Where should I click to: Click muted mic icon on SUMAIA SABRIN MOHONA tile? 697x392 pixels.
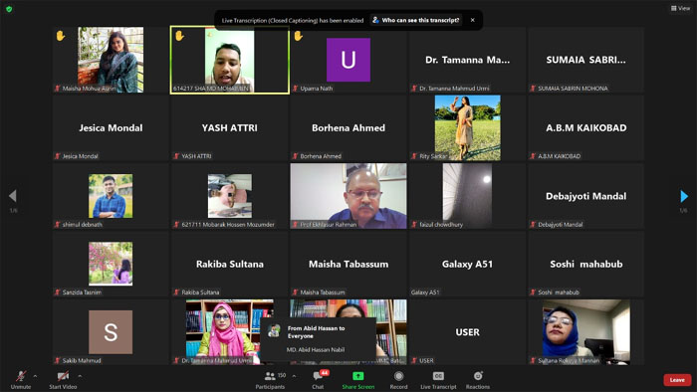[533, 89]
